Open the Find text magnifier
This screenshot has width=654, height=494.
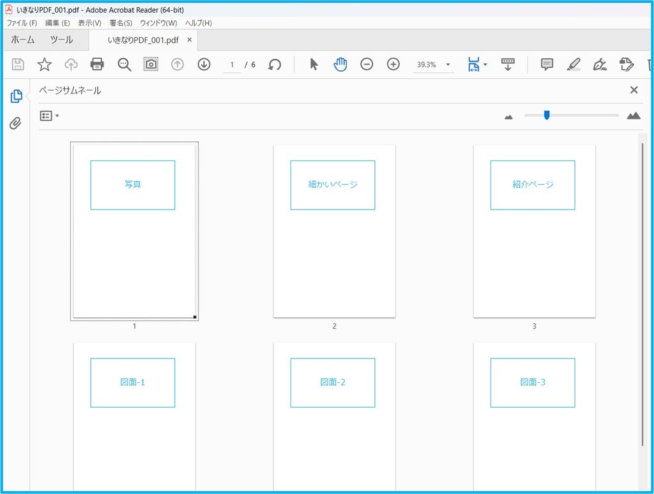point(124,65)
